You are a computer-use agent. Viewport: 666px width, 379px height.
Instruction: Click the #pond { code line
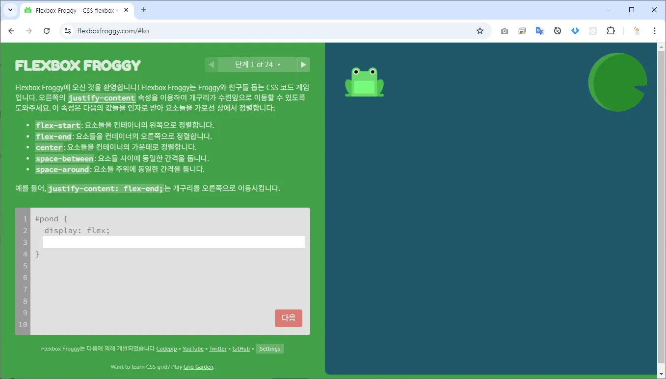[51, 219]
